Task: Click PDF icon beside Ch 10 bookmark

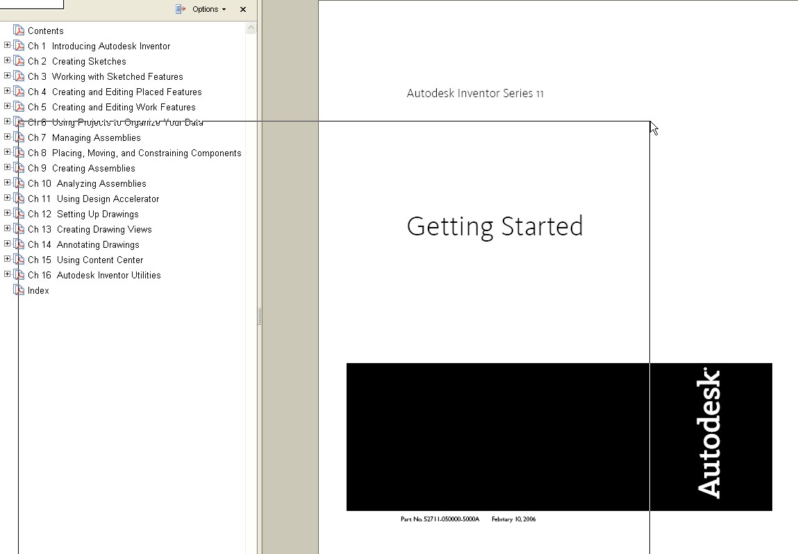Action: click(19, 183)
